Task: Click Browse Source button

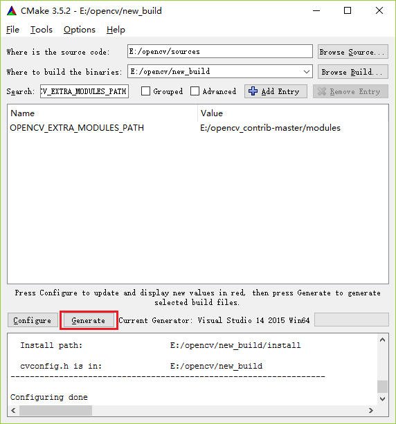Action: click(352, 52)
